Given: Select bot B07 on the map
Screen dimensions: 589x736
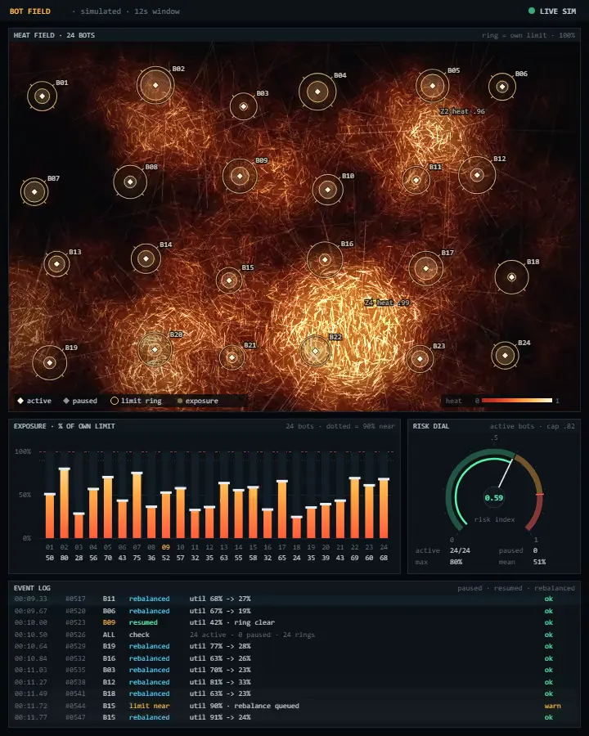Looking at the screenshot, I should click(34, 191).
